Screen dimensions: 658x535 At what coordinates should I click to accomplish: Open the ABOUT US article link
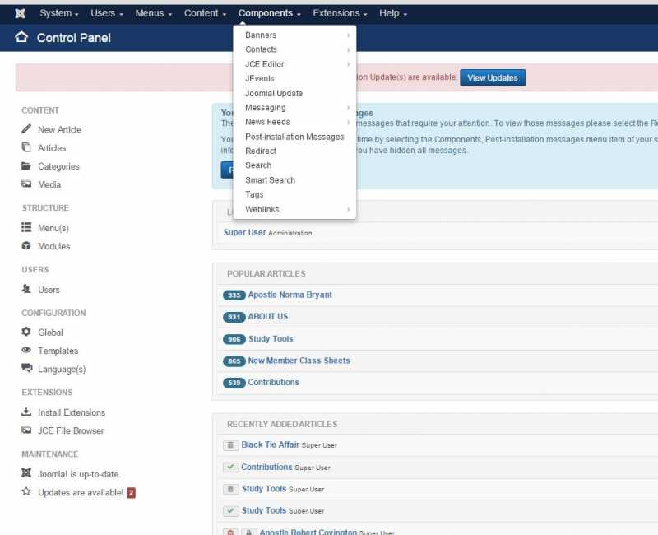click(x=268, y=316)
